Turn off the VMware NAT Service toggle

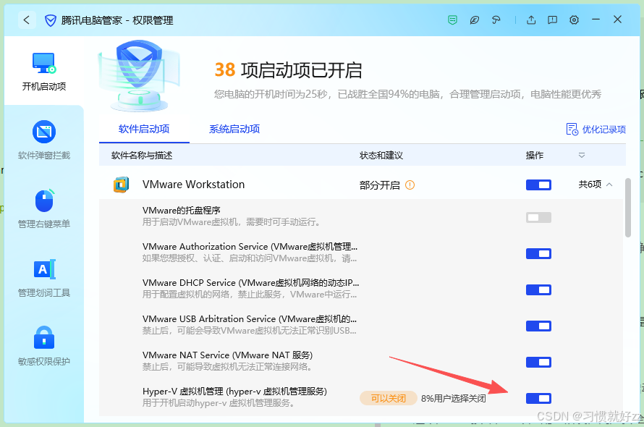click(538, 362)
